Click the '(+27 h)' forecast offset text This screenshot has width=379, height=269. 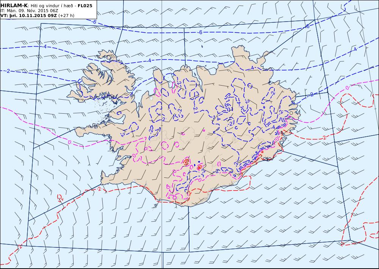[x=66, y=16]
